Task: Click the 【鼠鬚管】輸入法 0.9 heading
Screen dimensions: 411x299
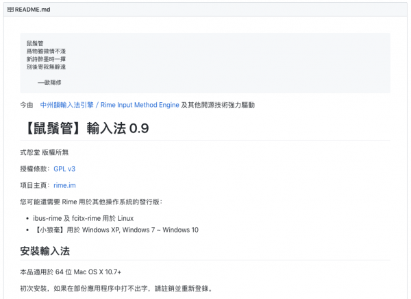Action: [86, 128]
